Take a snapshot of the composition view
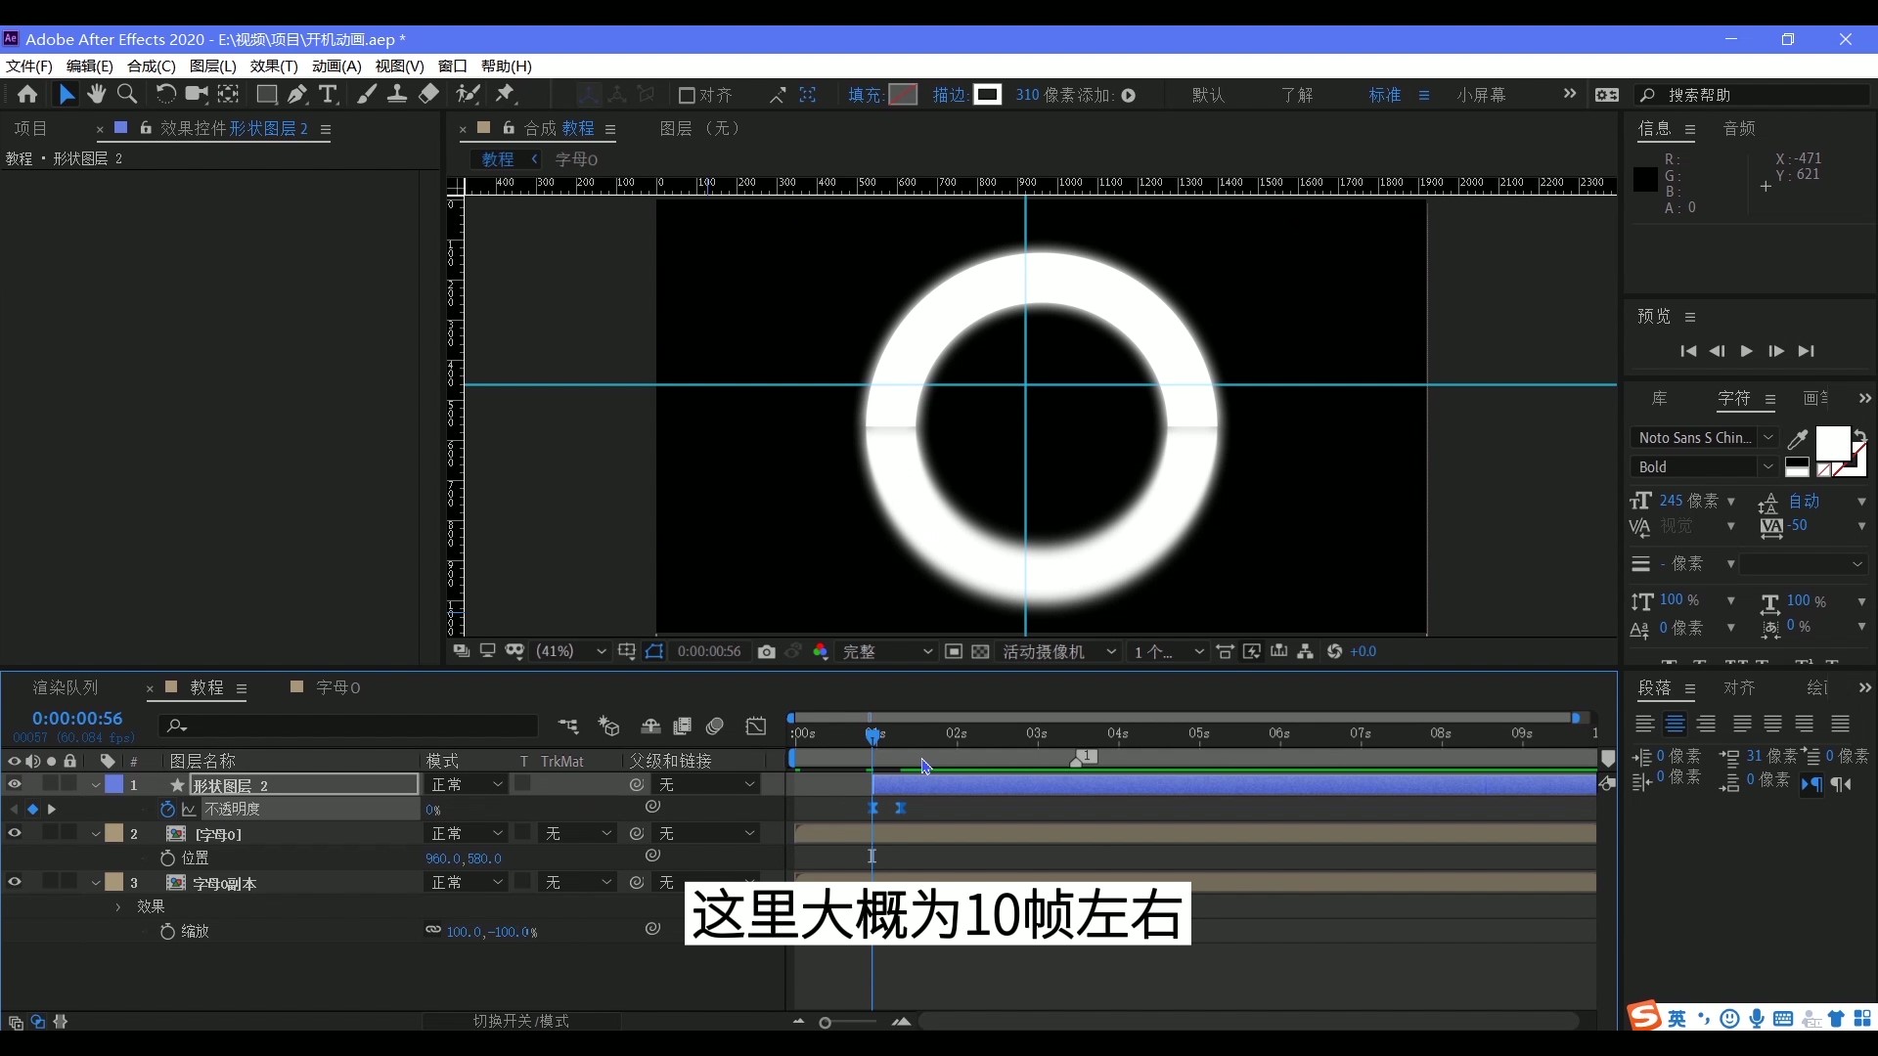Image resolution: width=1878 pixels, height=1056 pixels. click(x=766, y=651)
